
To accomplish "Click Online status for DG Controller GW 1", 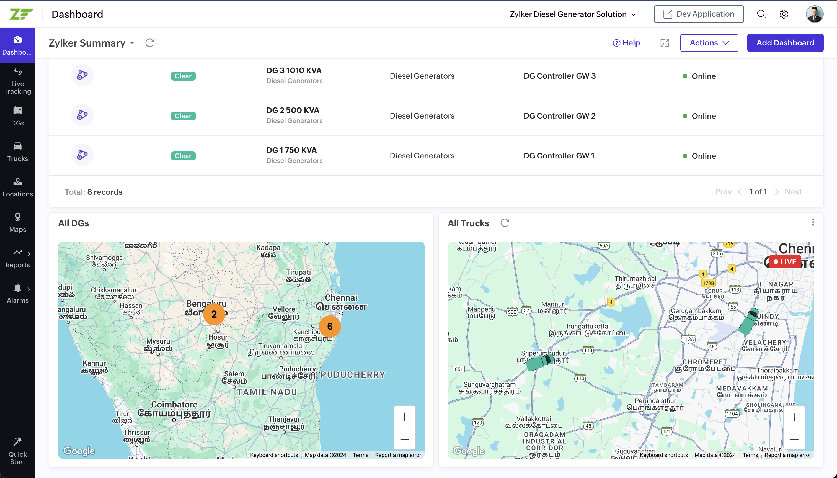I will coord(699,156).
